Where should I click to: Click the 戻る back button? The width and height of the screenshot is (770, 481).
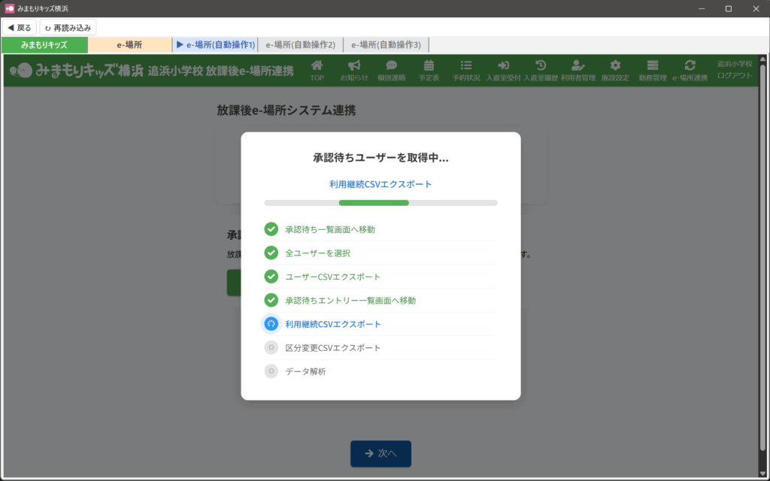coord(20,28)
